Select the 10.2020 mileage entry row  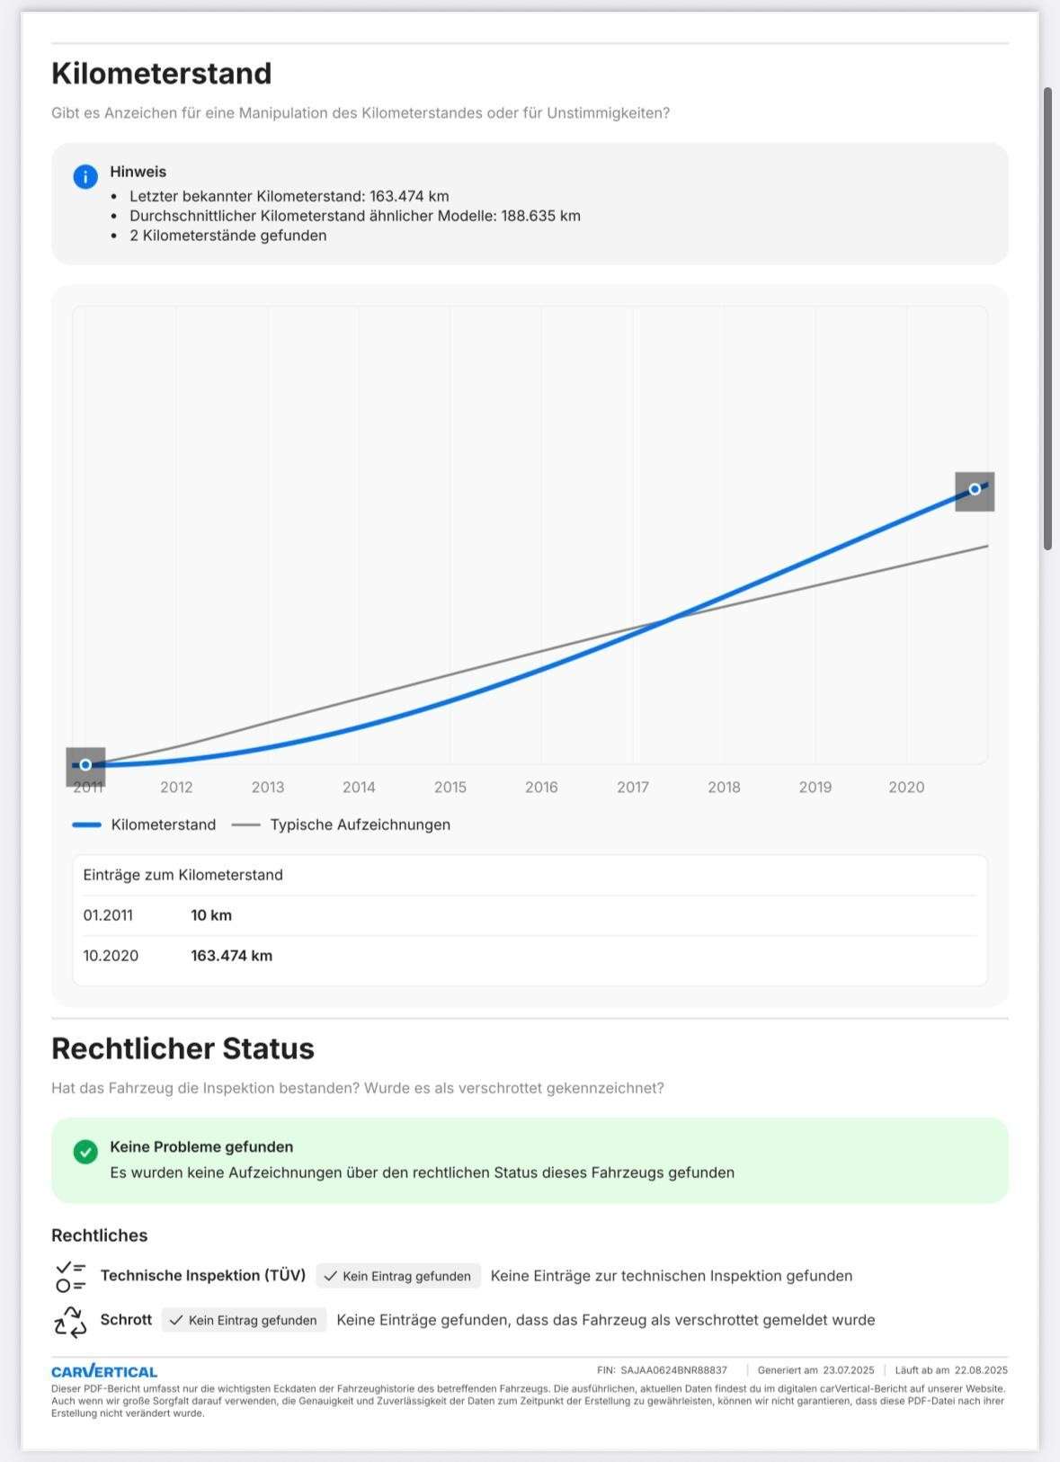pyautogui.click(x=529, y=956)
